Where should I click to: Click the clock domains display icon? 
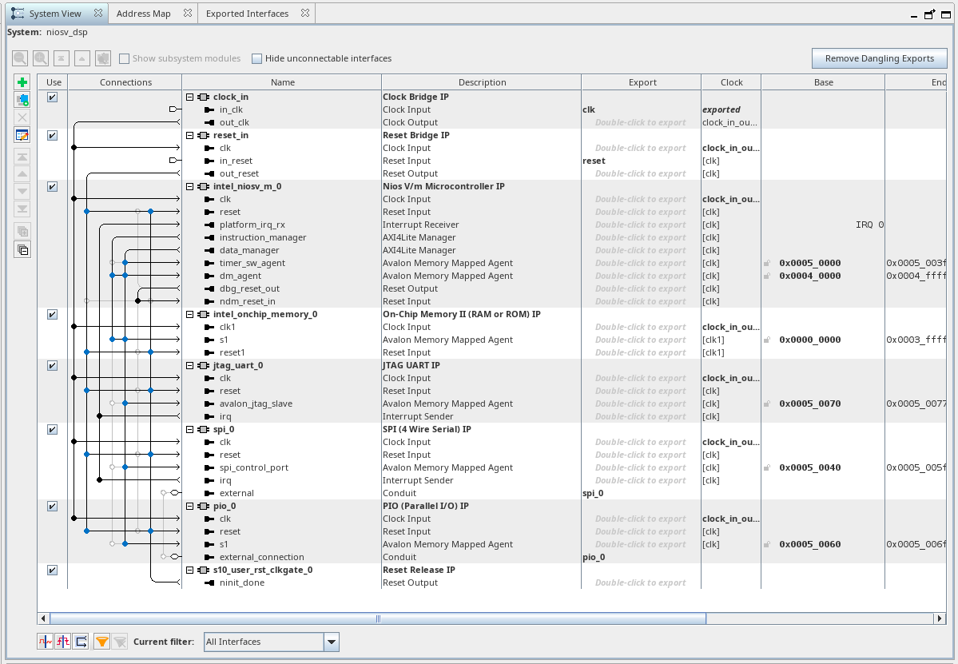pyautogui.click(x=45, y=642)
